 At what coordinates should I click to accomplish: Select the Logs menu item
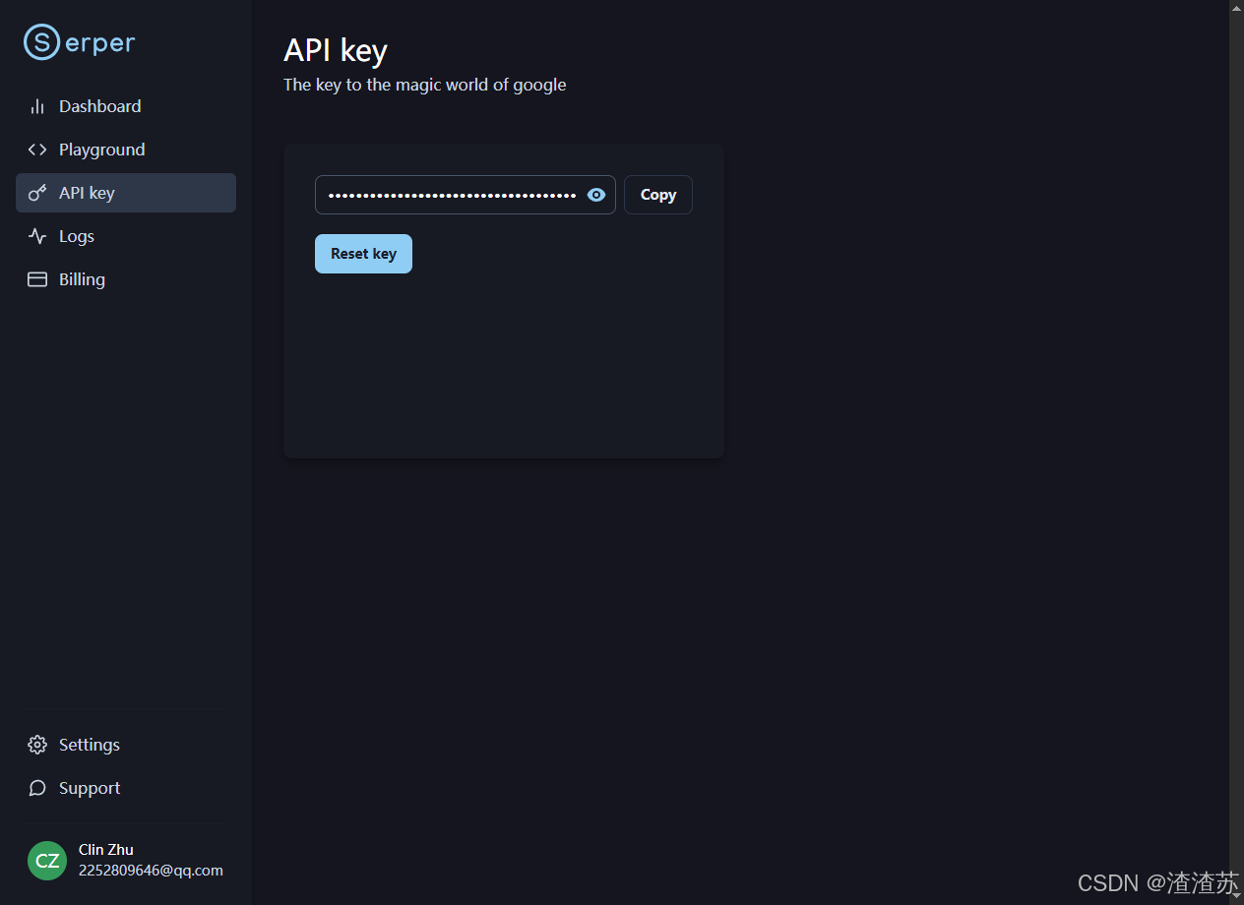(126, 236)
